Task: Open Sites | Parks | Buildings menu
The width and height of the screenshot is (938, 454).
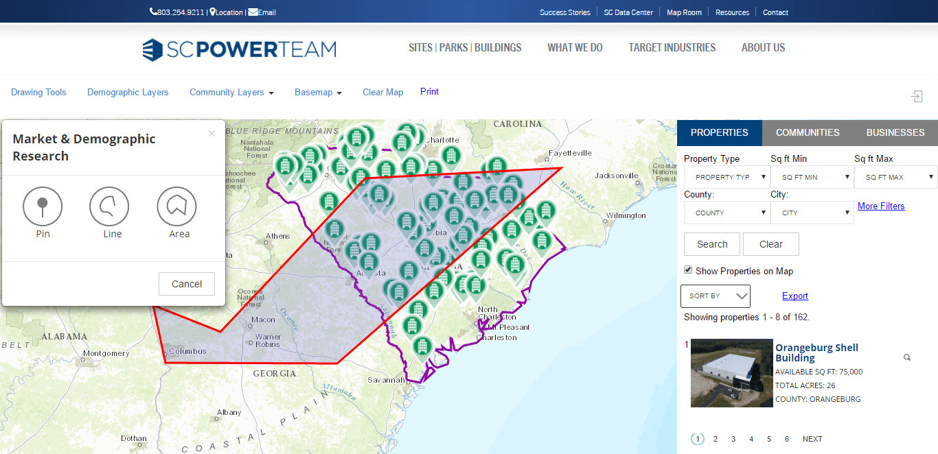Action: point(465,48)
